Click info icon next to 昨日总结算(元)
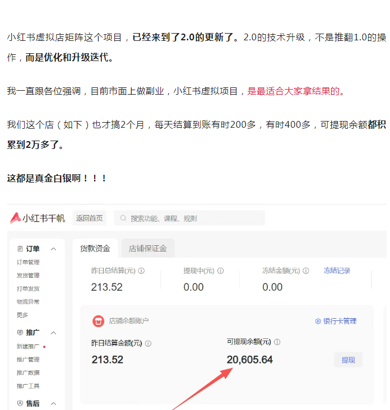Screen dimensions: 390x410 [x=141, y=271]
